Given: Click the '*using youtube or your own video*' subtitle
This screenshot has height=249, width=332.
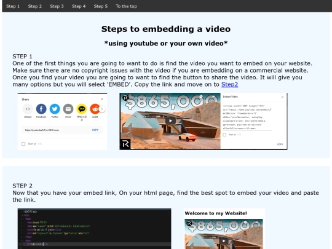Looking at the screenshot, I should [166, 44].
